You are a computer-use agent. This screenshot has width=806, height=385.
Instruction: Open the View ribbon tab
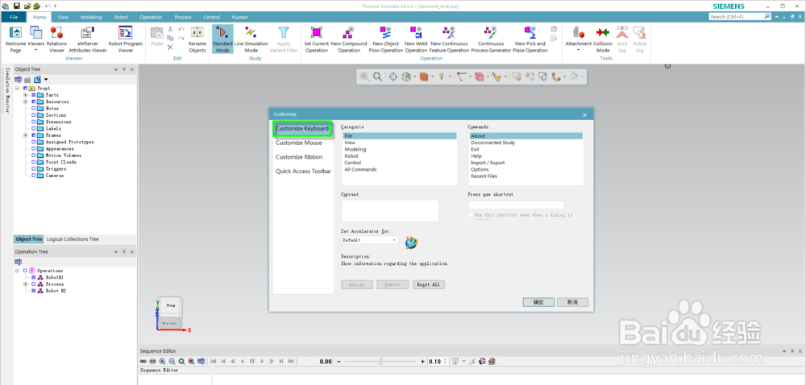pos(63,17)
